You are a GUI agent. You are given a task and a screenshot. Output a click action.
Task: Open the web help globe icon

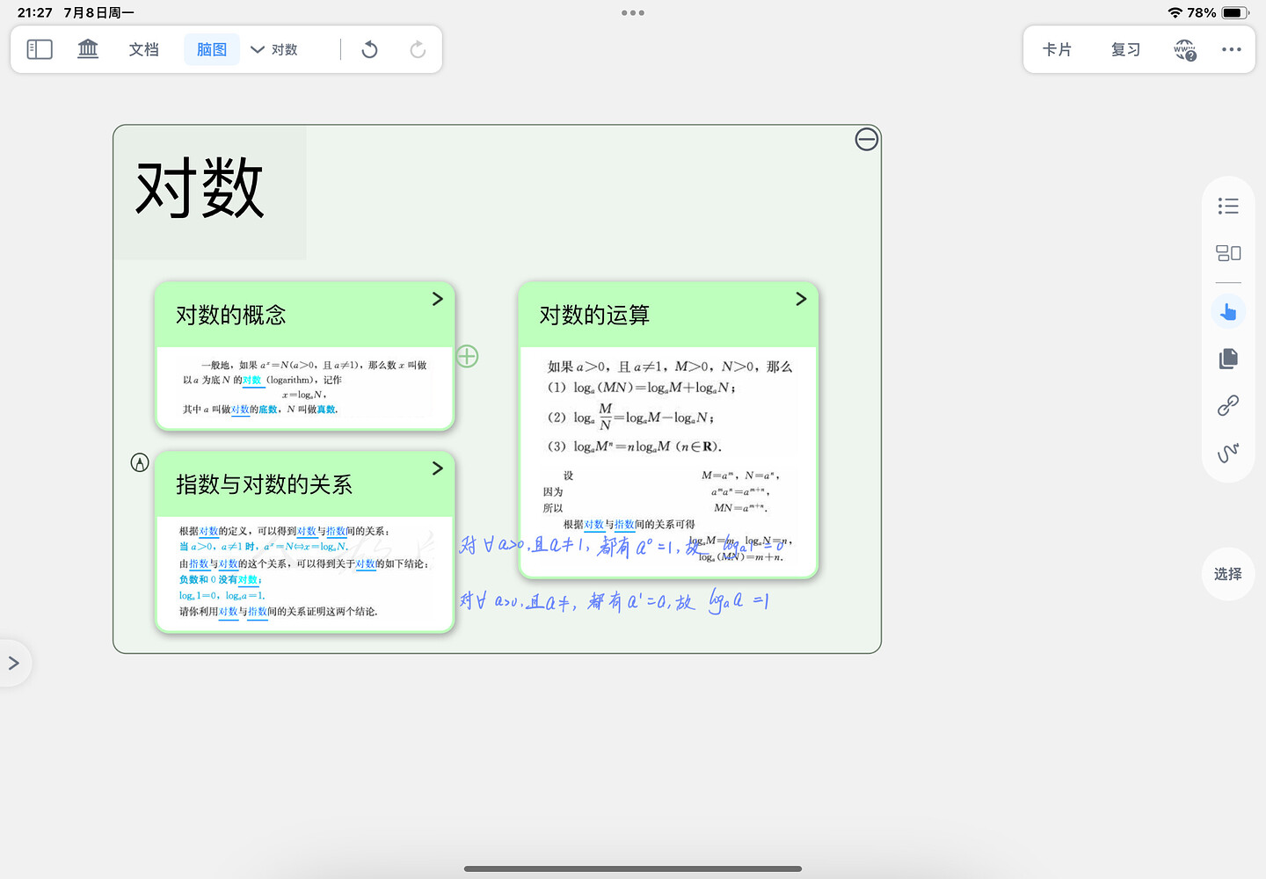pyautogui.click(x=1185, y=49)
